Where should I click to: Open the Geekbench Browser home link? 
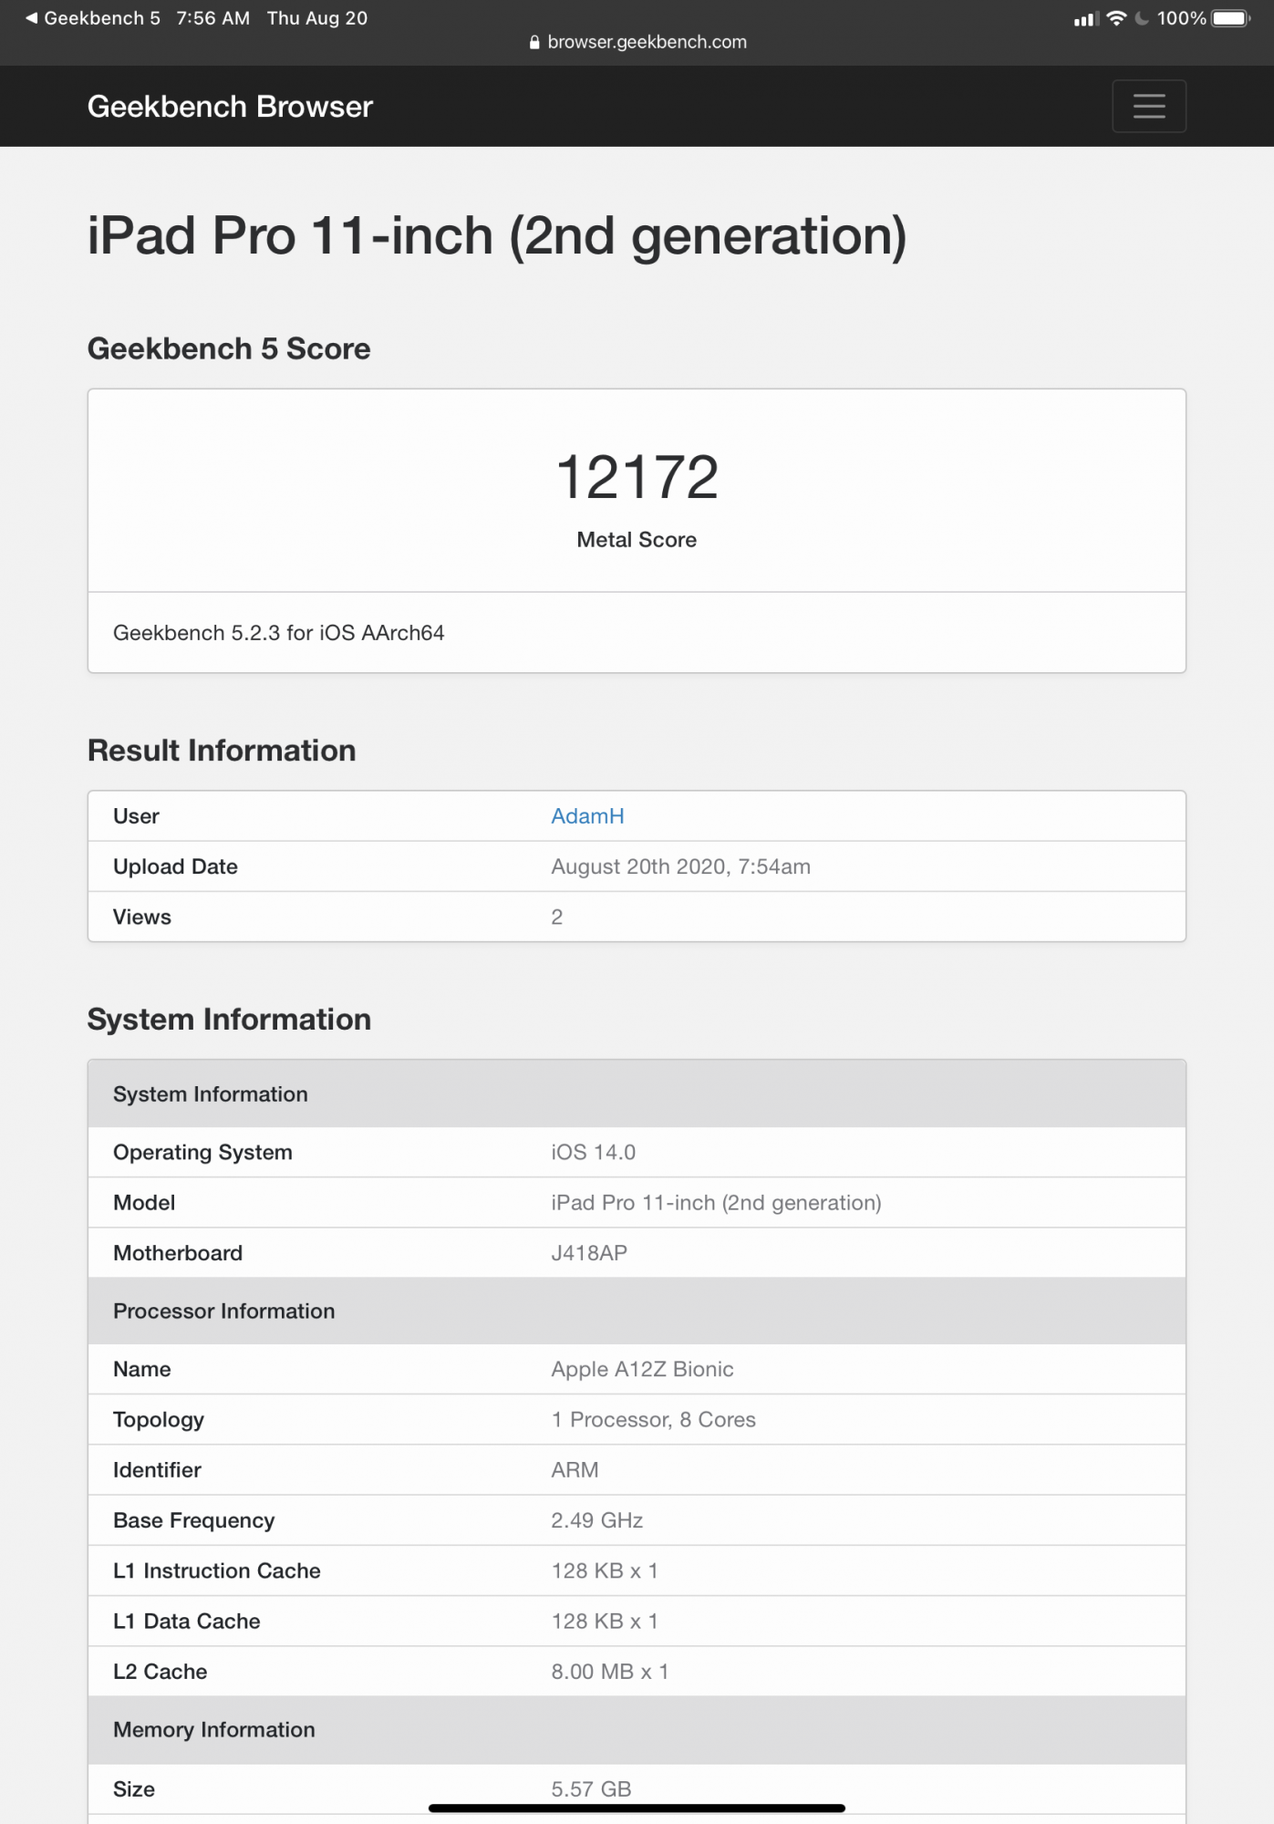pos(230,107)
